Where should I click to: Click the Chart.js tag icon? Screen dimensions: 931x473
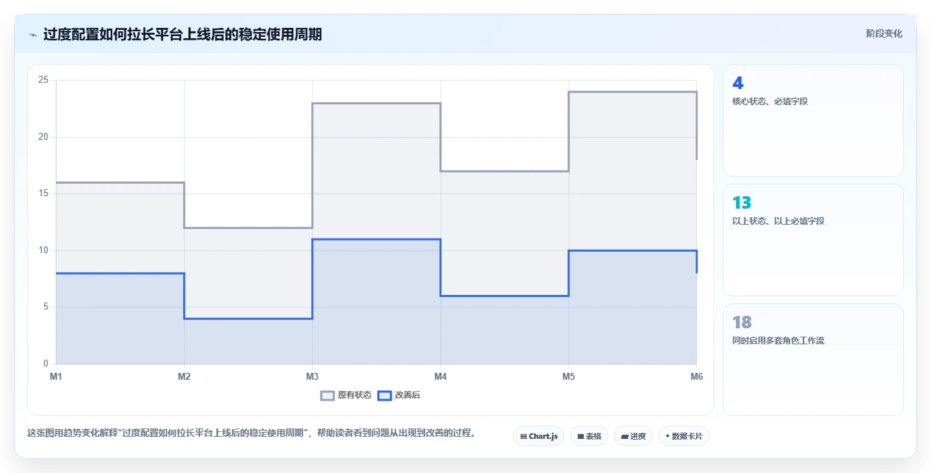tap(523, 437)
